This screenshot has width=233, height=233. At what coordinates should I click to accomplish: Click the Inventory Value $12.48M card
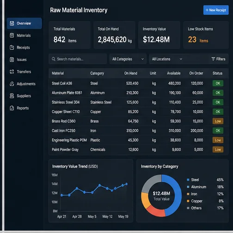click(159, 35)
